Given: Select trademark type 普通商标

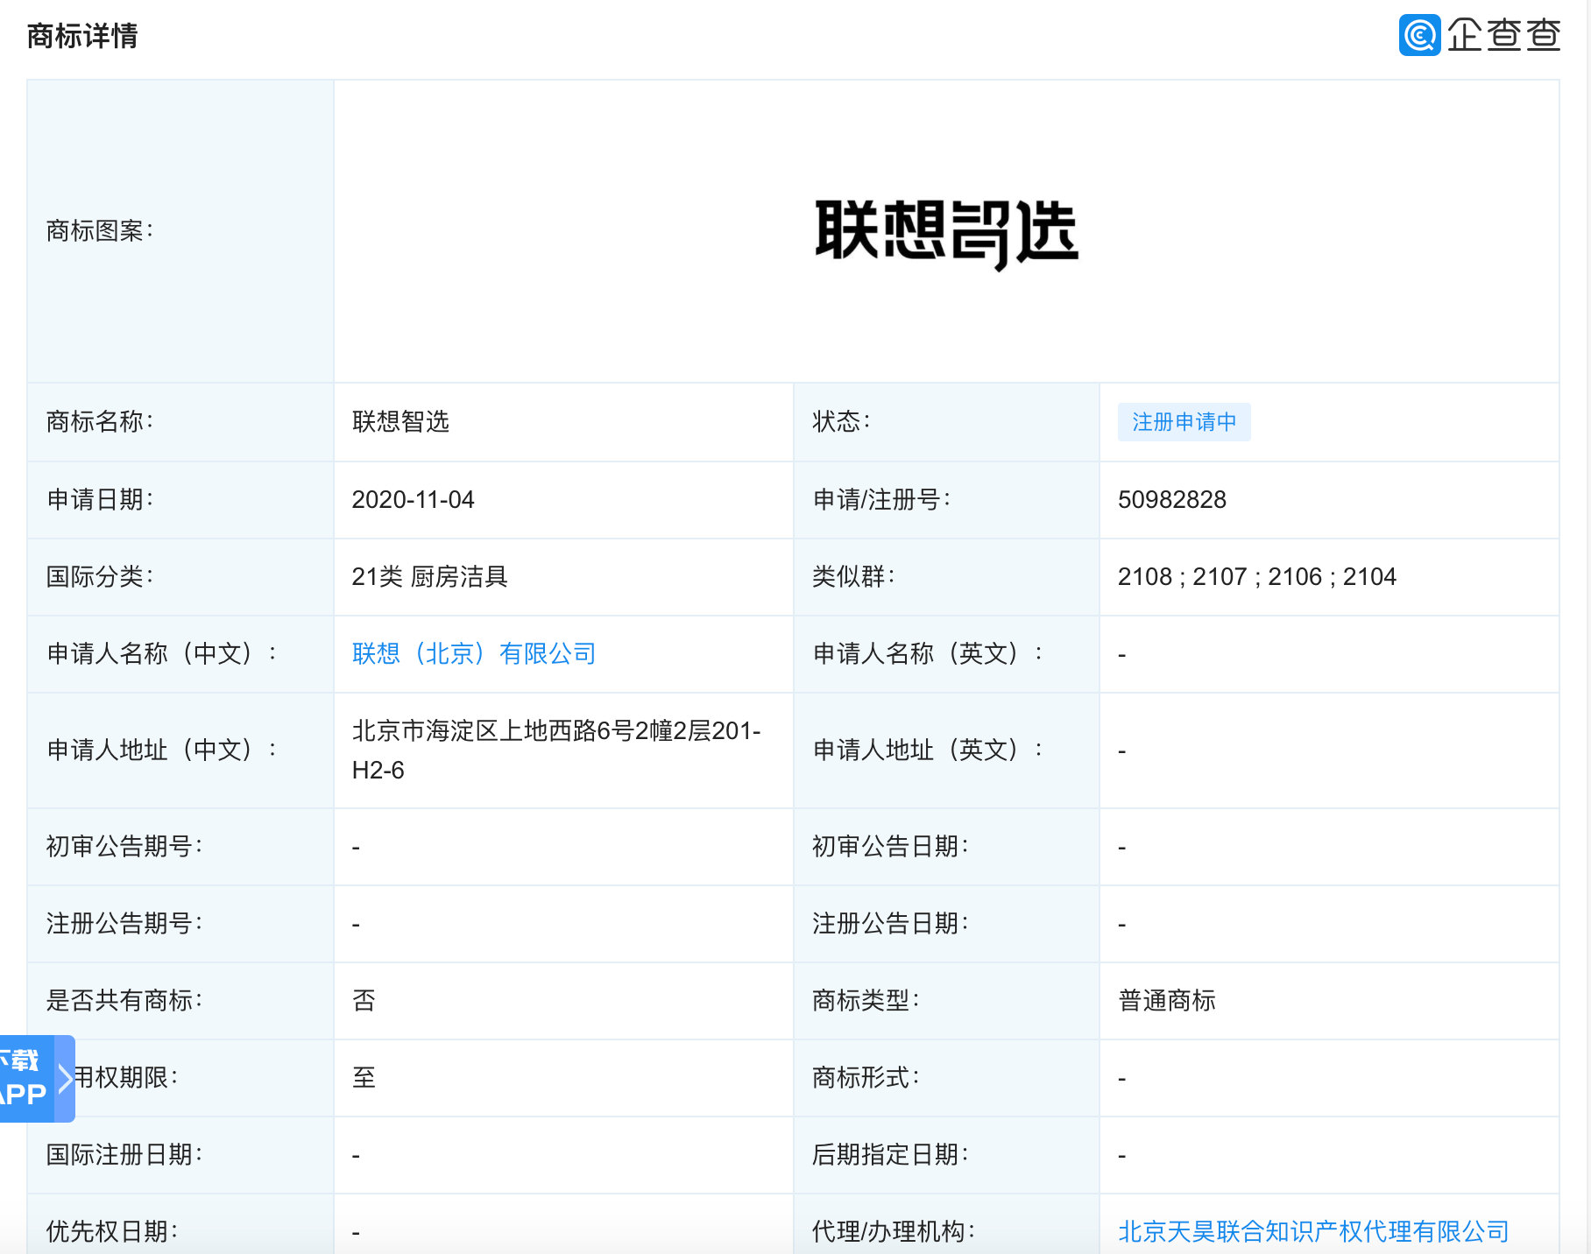Looking at the screenshot, I should click(x=1167, y=1000).
